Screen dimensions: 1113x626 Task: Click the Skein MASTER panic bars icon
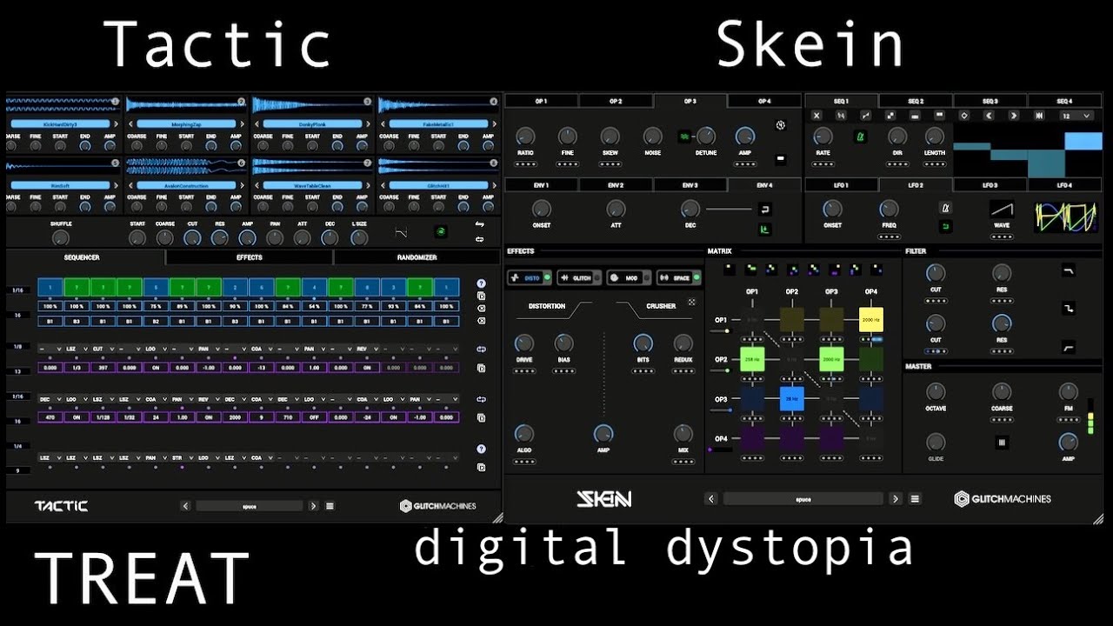pos(1002,442)
